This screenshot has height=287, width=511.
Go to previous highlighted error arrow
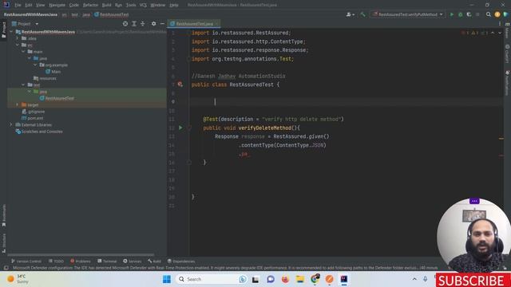[x=493, y=33]
